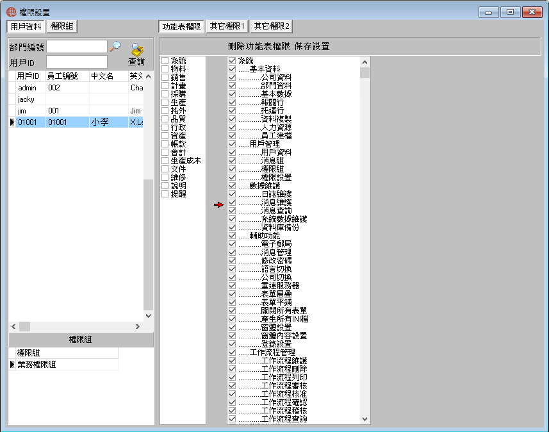Click the 用戶ID column header
The width and height of the screenshot is (549, 432).
click(x=31, y=76)
